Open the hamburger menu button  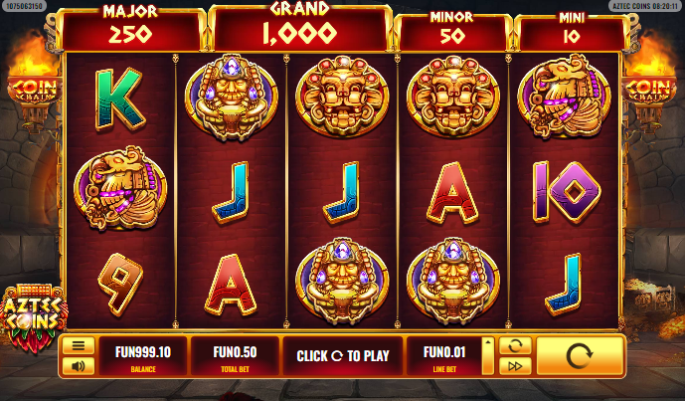[79, 346]
